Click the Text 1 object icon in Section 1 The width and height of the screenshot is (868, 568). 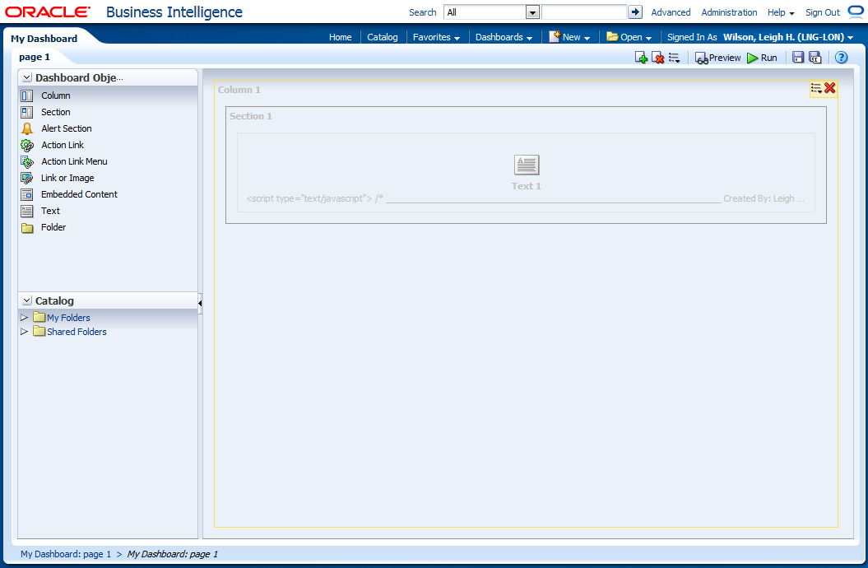pyautogui.click(x=527, y=165)
